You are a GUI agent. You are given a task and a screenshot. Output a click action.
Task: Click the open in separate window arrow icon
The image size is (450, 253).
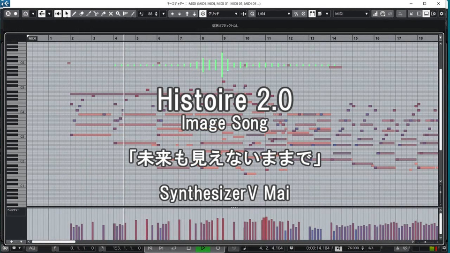(412, 14)
